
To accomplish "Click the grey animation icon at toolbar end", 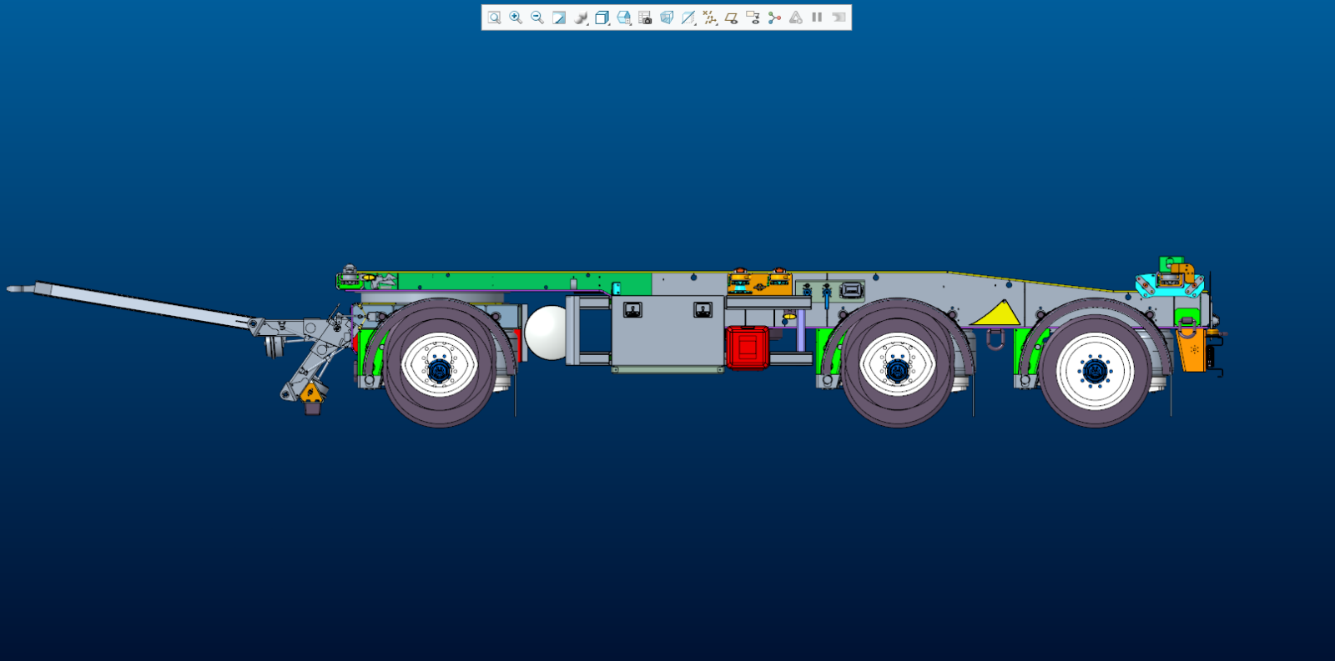I will [x=839, y=18].
